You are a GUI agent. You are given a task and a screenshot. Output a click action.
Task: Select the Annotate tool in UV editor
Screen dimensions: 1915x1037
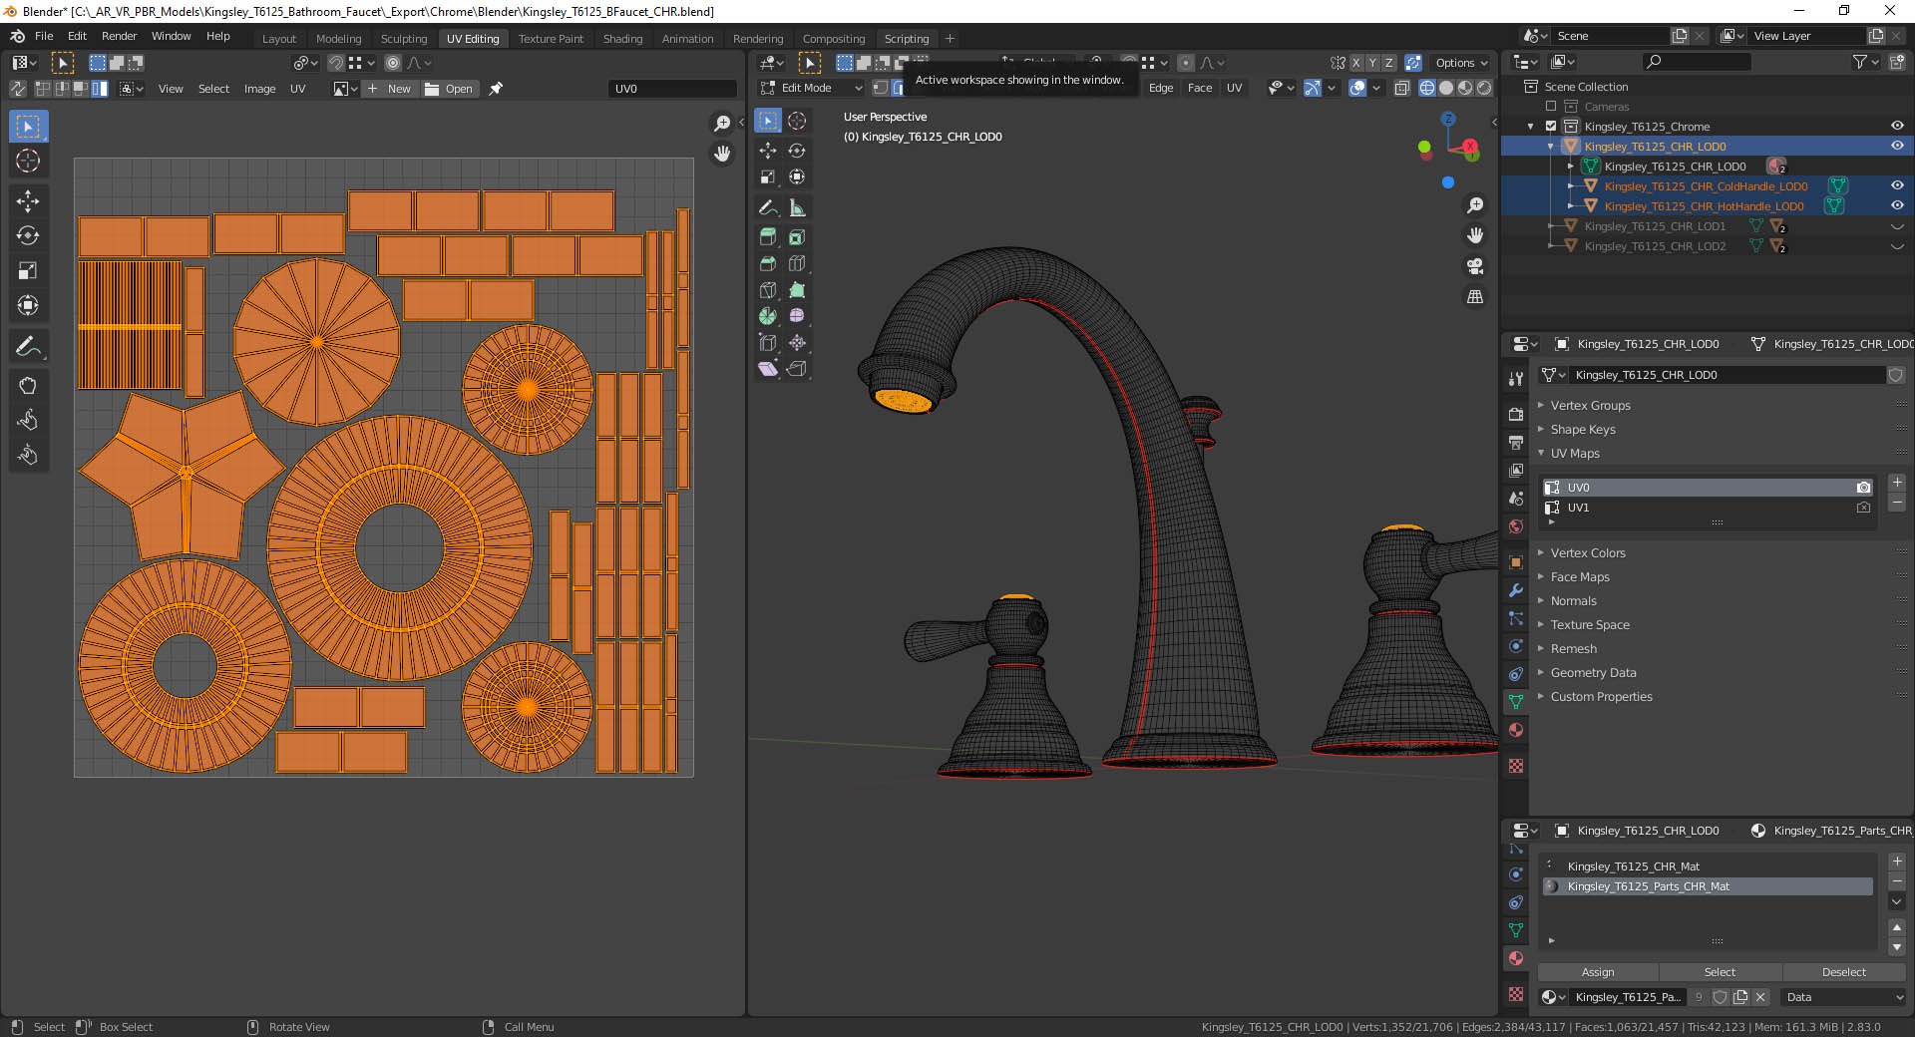(x=28, y=348)
